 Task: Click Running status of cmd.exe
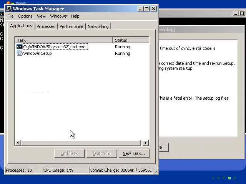pyautogui.click(x=122, y=47)
